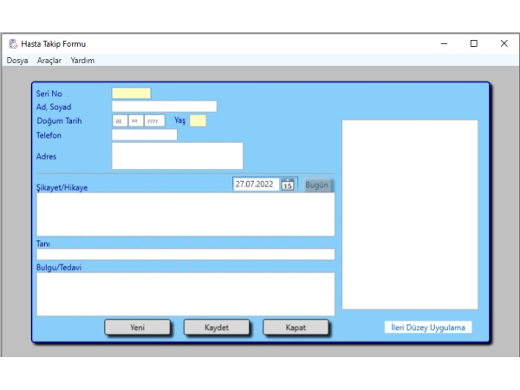Image resolution: width=520 pixels, height=390 pixels.
Task: Click inside the Şikayet/Hikaye text area
Action: [185, 214]
